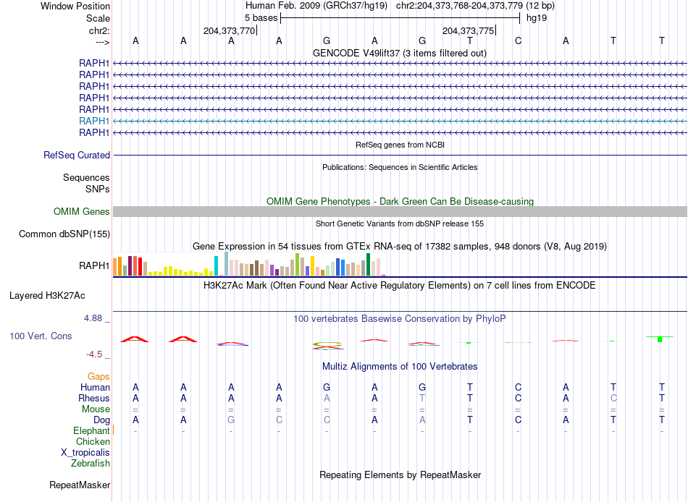688x502 pixels.
Task: Click the RAPH1 label beside GTEx expression bars
Action: point(94,265)
